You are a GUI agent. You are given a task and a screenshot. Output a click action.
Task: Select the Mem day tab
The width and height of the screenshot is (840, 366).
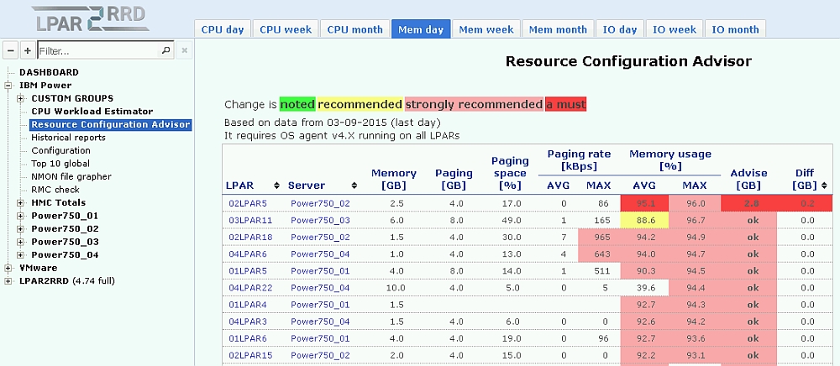click(x=421, y=29)
